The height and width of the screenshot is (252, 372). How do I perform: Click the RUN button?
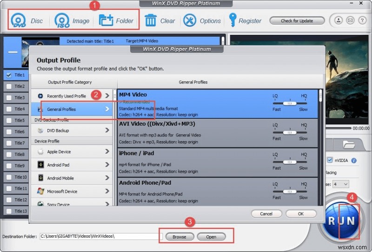point(342,221)
